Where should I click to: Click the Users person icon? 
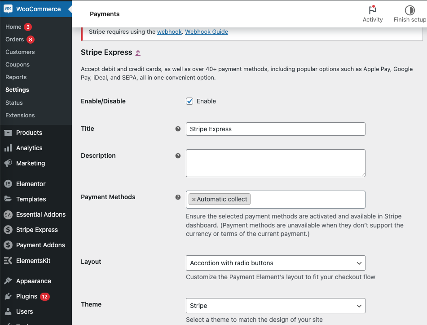pos(8,312)
